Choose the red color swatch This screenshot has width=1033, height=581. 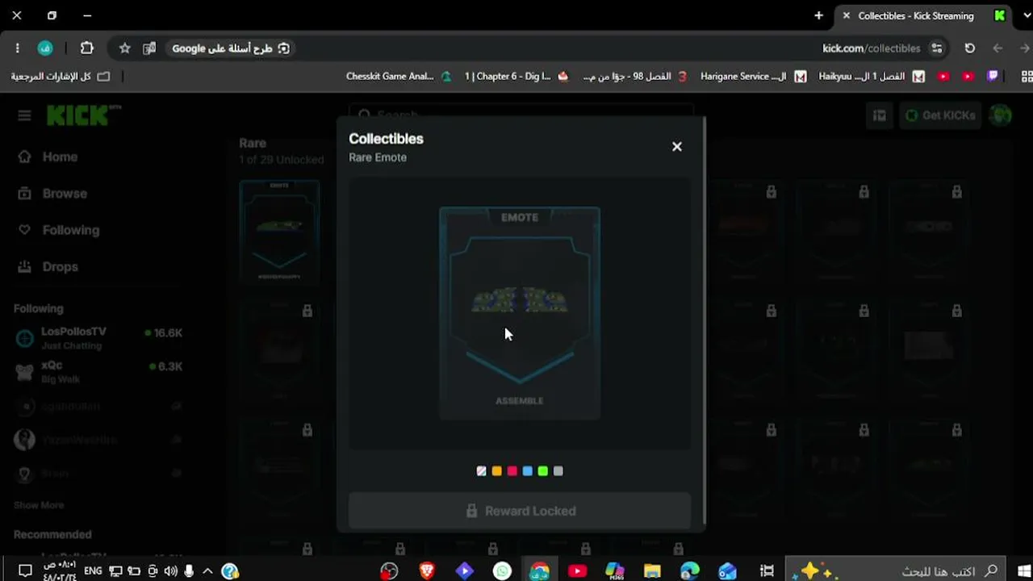tap(512, 471)
